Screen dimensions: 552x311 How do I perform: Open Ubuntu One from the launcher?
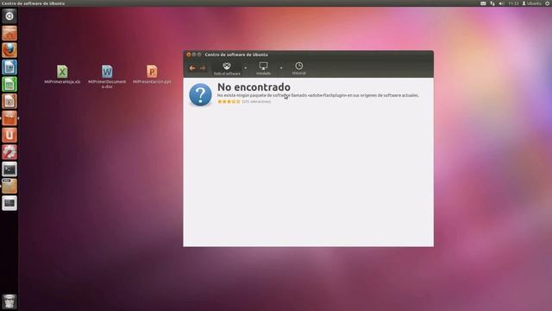click(9, 135)
